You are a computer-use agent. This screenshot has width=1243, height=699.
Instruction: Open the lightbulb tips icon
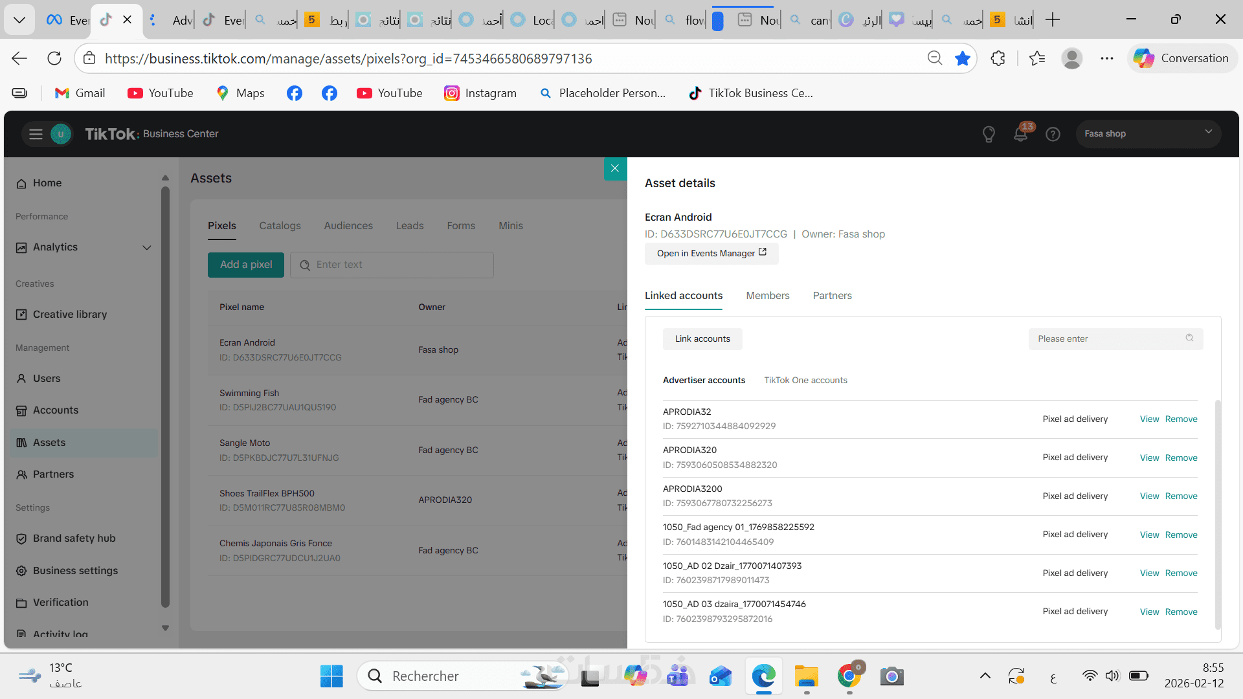pos(989,134)
